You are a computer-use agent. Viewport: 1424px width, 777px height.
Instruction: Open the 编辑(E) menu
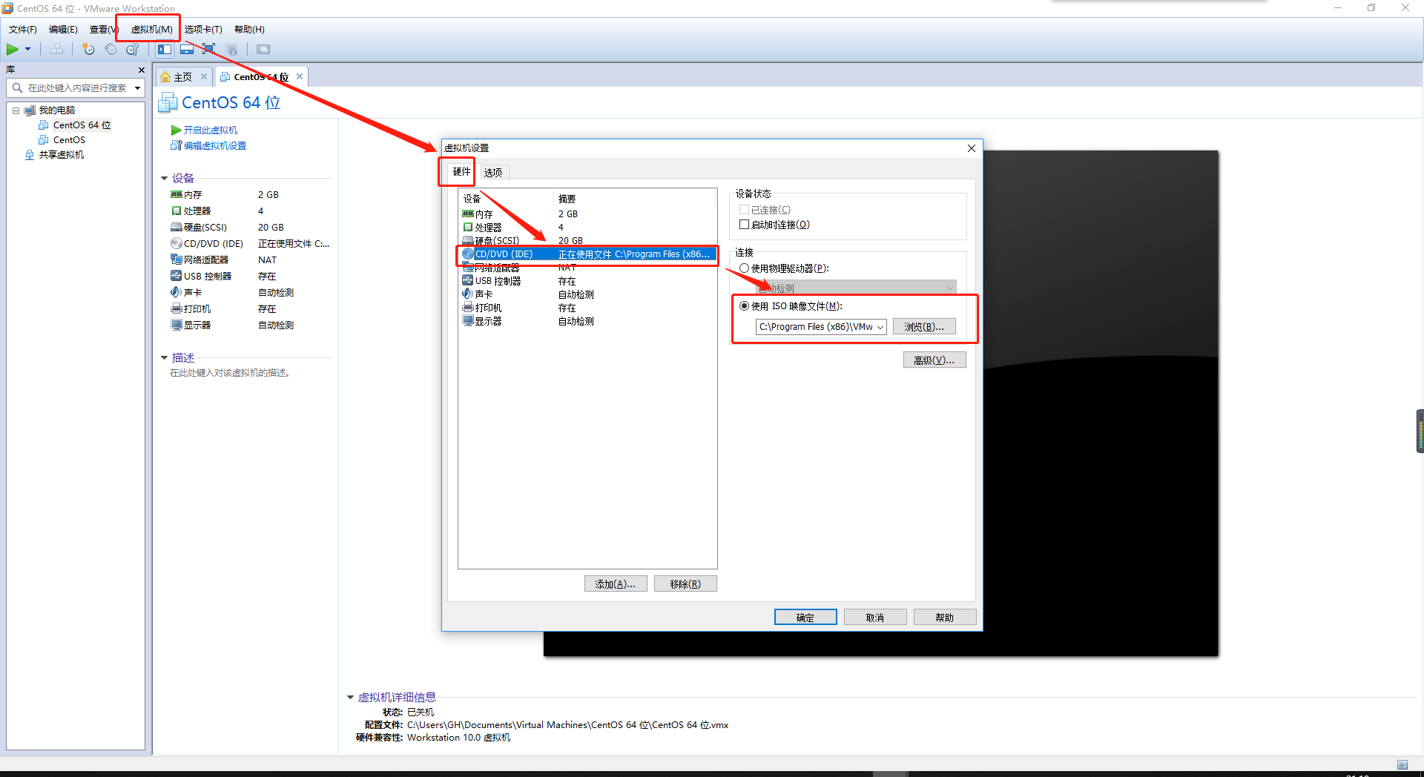click(x=63, y=30)
